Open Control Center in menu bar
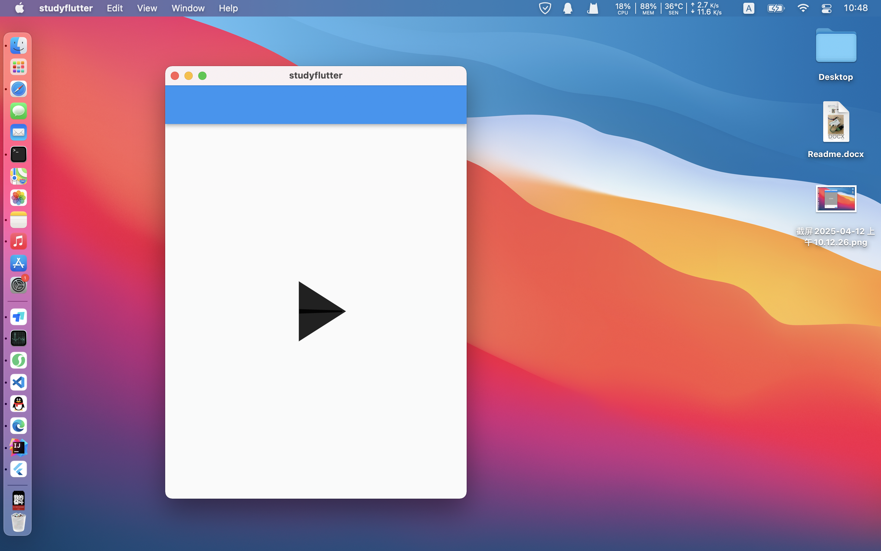This screenshot has width=881, height=551. [x=826, y=8]
